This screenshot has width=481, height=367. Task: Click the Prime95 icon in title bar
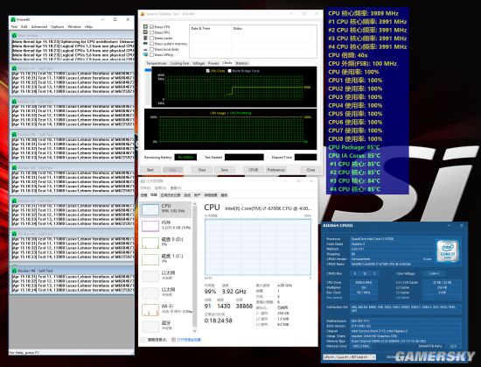(13, 19)
